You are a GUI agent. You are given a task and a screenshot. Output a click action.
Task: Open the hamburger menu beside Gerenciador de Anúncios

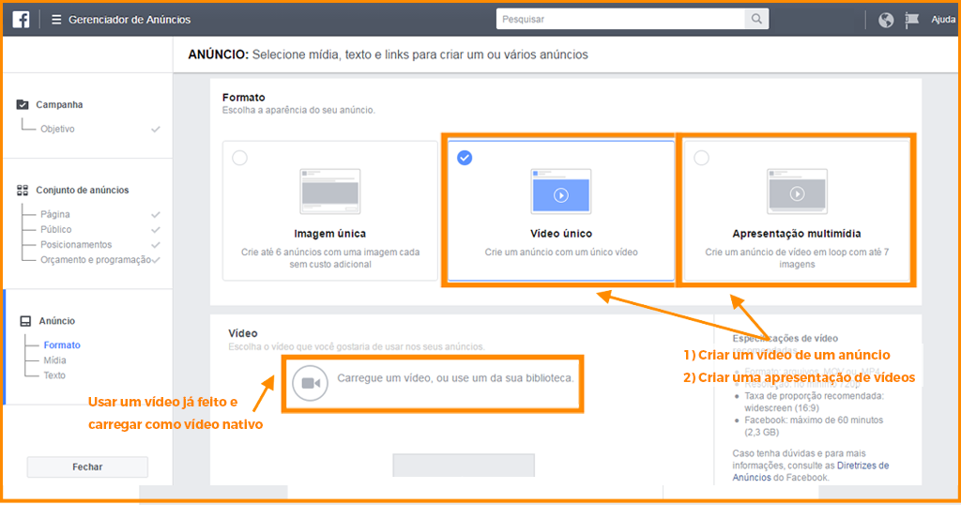click(56, 20)
